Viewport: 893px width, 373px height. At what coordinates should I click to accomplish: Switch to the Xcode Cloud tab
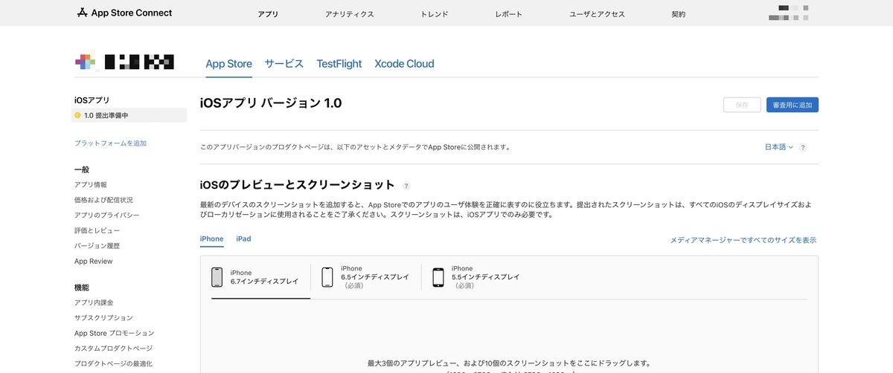pyautogui.click(x=404, y=64)
